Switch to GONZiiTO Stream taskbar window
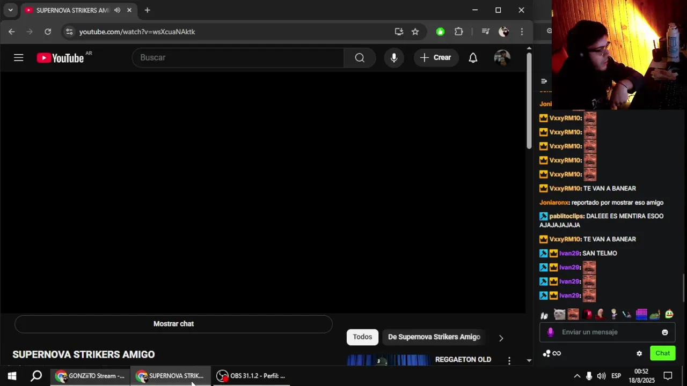 click(90, 376)
